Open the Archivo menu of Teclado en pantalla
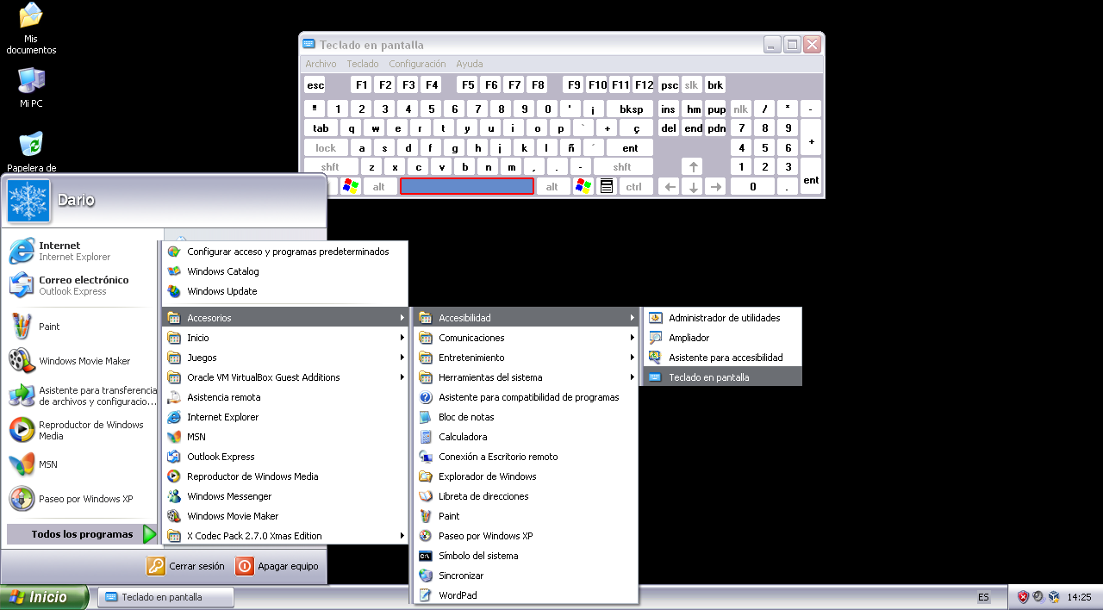Viewport: 1103px width, 610px height. click(x=321, y=64)
